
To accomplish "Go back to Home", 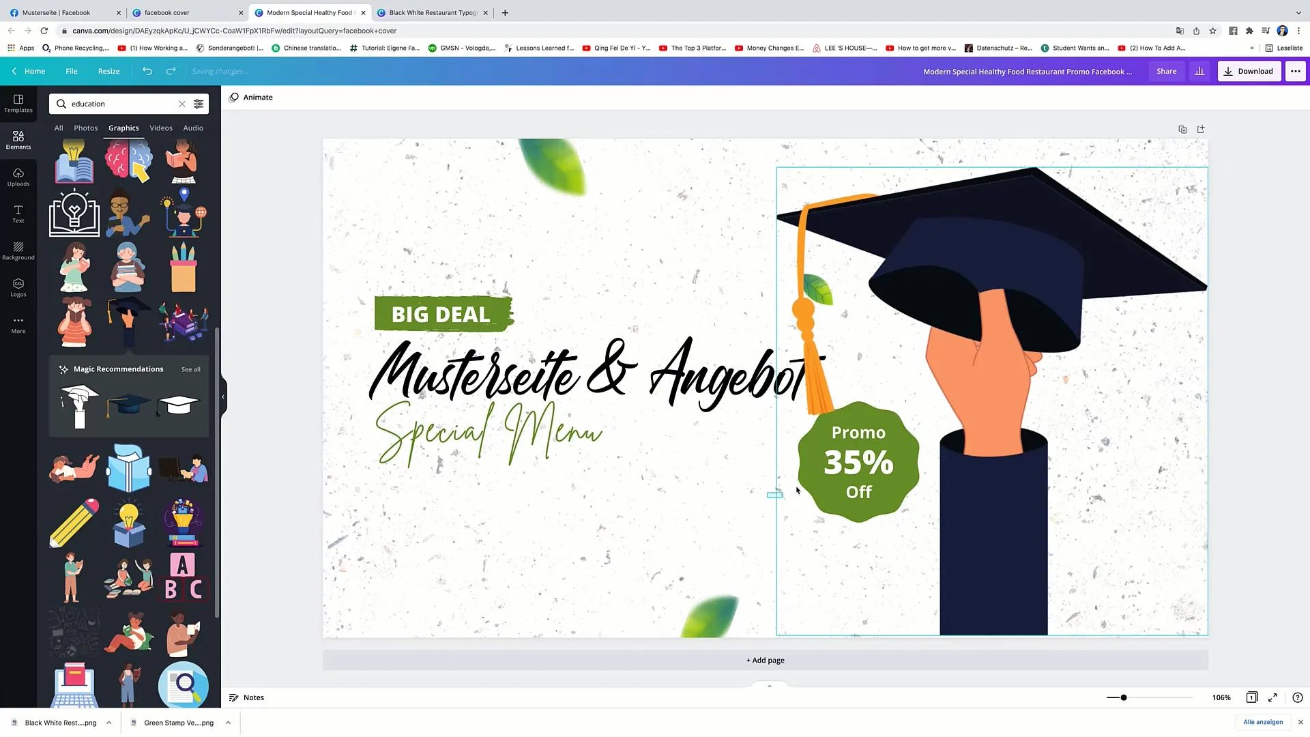I will pyautogui.click(x=29, y=71).
